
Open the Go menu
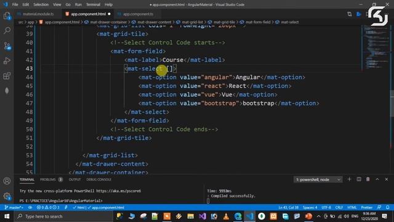coord(68,4)
